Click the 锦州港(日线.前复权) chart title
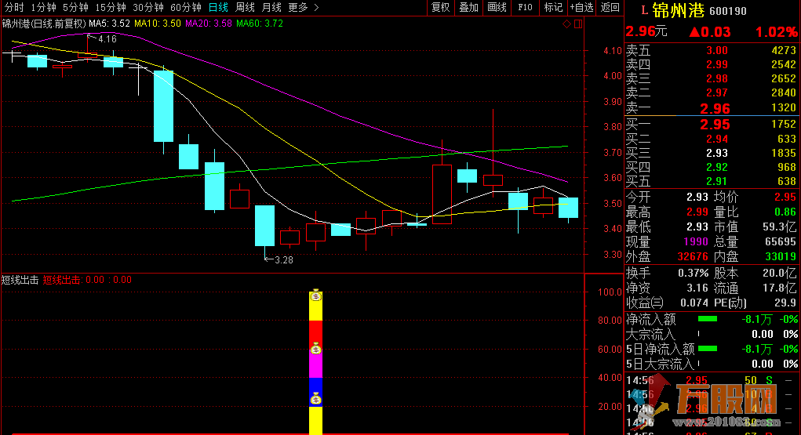Screen dimensions: 801x435 tap(45, 24)
